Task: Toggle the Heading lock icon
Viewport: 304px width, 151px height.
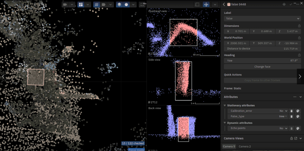Action: (x=299, y=55)
